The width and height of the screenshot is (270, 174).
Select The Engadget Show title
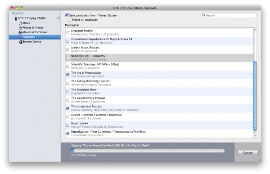pos(84,89)
